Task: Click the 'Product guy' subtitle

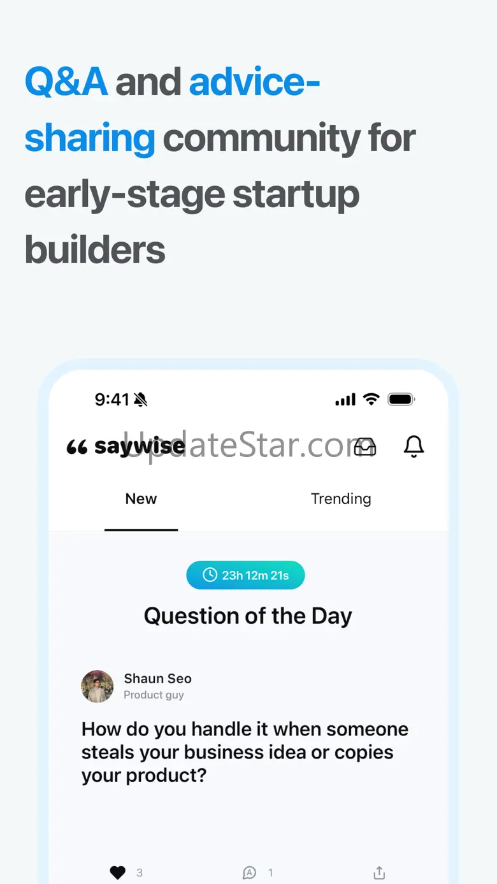Action: [154, 695]
